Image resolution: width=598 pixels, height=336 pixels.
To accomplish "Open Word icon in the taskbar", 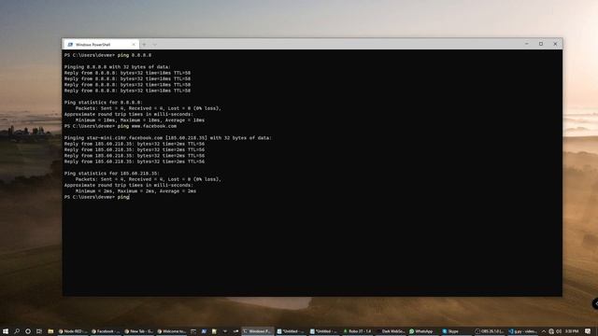I will point(204,331).
